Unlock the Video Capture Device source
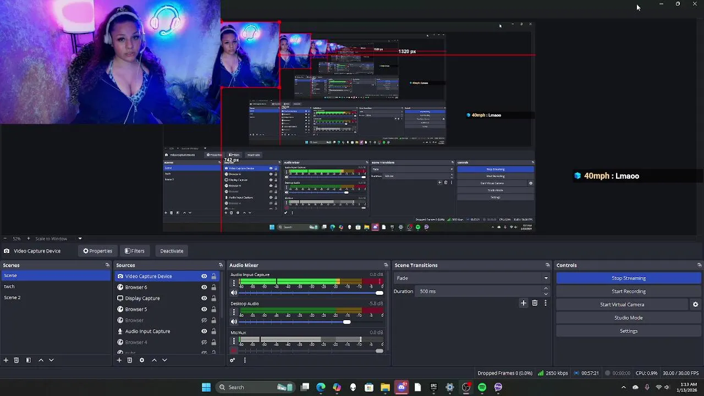Image resolution: width=704 pixels, height=396 pixels. [214, 276]
